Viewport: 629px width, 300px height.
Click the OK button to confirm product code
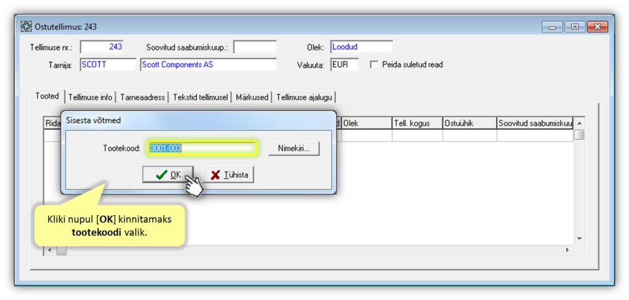(x=168, y=175)
